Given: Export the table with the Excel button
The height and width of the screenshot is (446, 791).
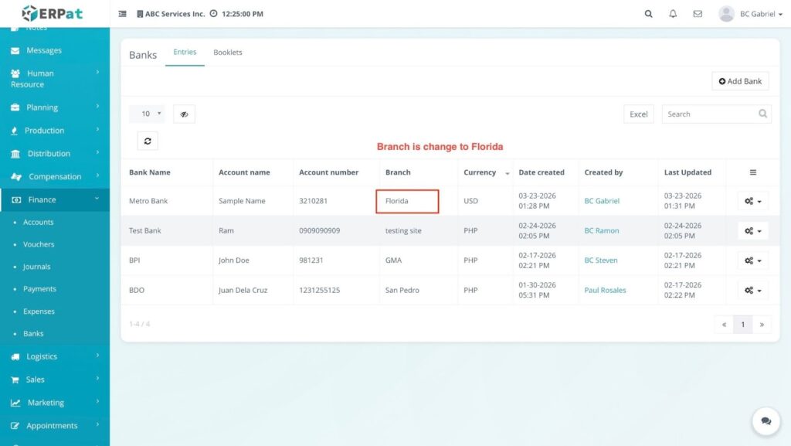Looking at the screenshot, I should click(x=638, y=114).
